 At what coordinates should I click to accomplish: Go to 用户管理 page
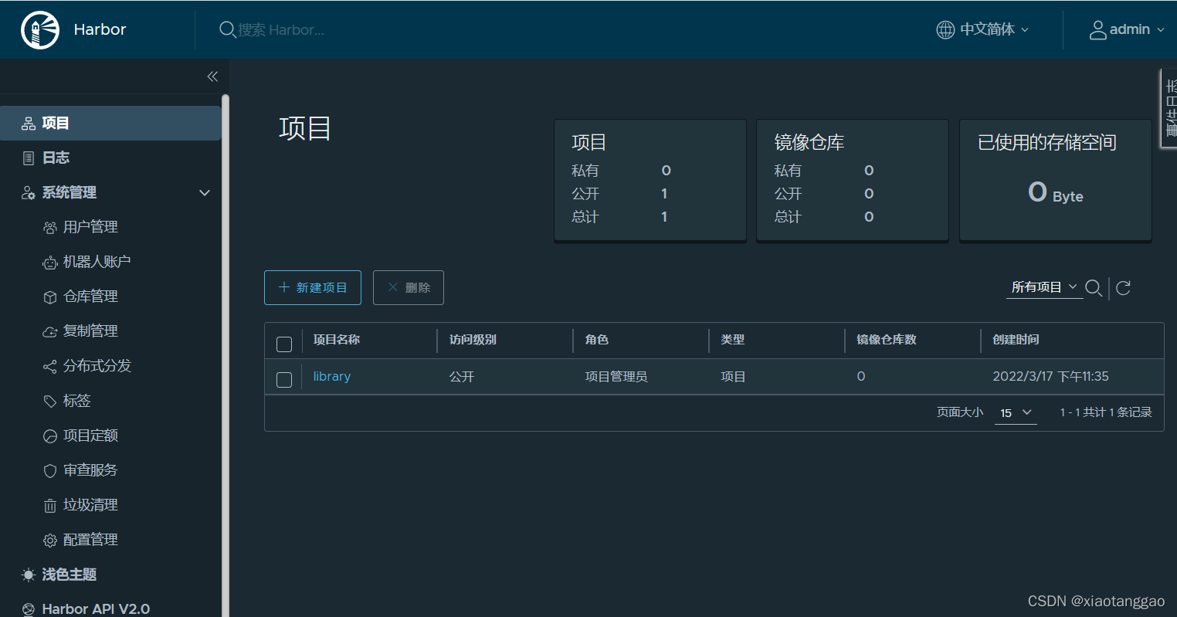point(90,227)
